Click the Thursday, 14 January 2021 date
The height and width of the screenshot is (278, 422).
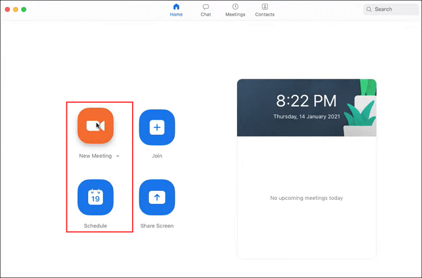[x=306, y=116]
